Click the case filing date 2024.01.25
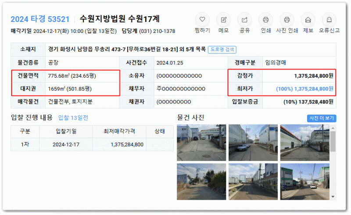 click(x=170, y=63)
